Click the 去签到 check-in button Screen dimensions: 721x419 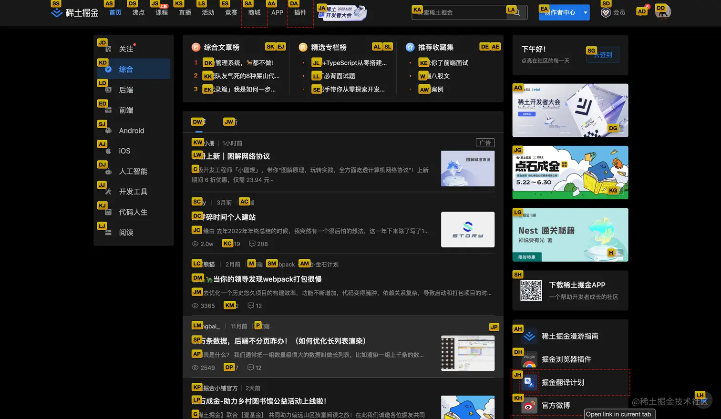(x=603, y=55)
